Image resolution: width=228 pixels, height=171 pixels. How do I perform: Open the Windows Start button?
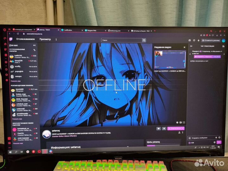[10, 152]
